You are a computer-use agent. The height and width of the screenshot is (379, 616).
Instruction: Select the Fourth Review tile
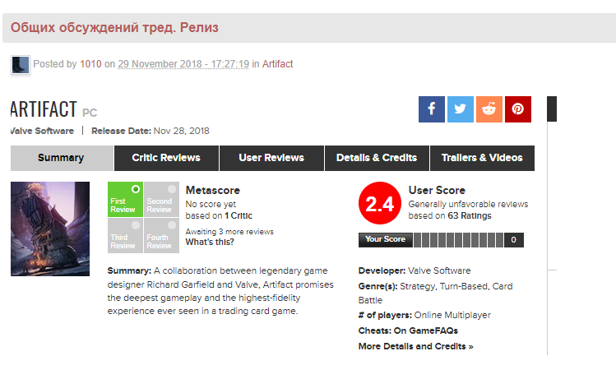click(x=161, y=235)
